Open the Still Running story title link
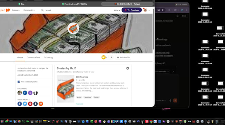225x125 pixels. click(x=82, y=77)
